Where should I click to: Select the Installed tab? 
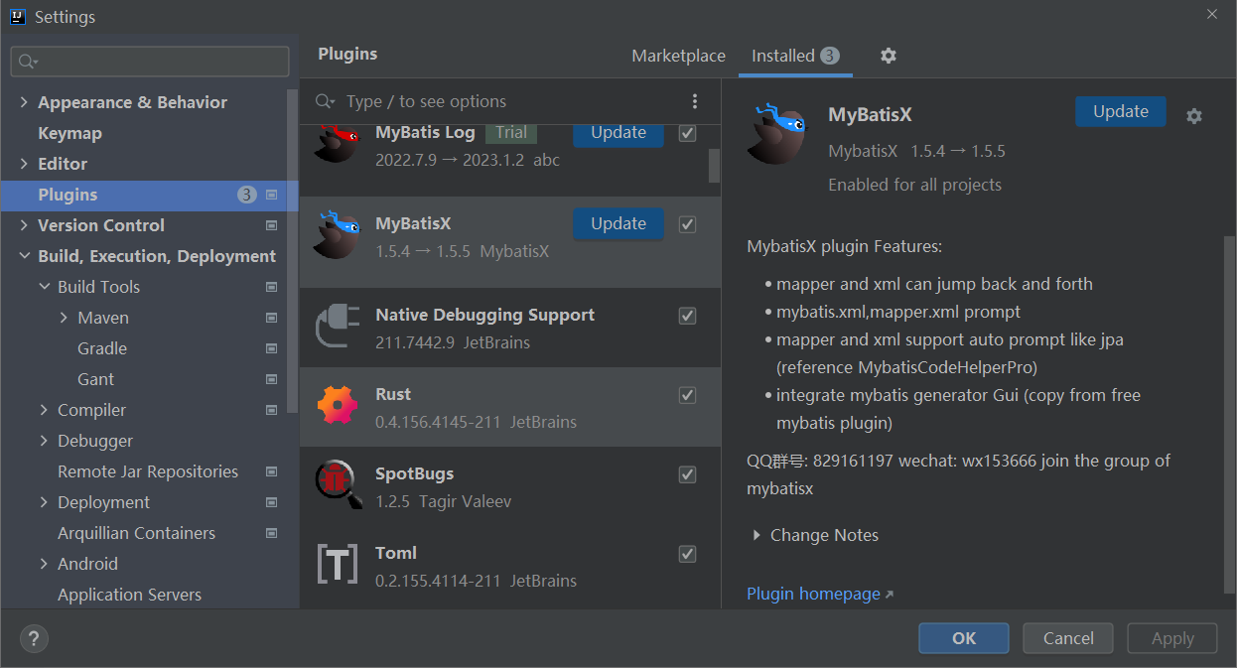[795, 56]
